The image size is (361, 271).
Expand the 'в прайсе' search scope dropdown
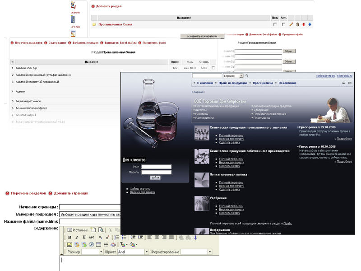pos(241,76)
